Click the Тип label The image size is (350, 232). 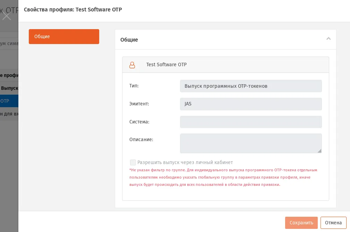point(134,86)
